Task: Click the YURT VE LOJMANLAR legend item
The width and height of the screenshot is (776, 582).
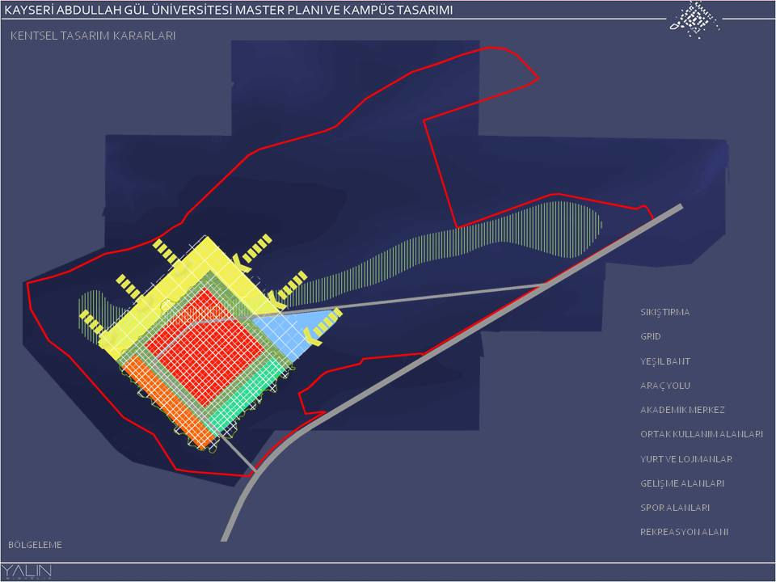Action: 685,459
